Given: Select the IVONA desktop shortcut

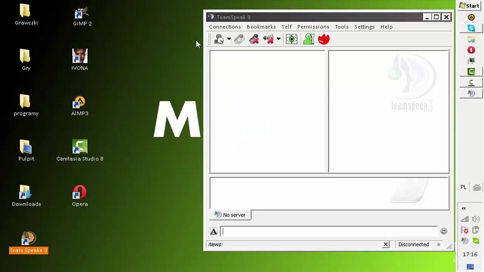Looking at the screenshot, I should point(80,60).
